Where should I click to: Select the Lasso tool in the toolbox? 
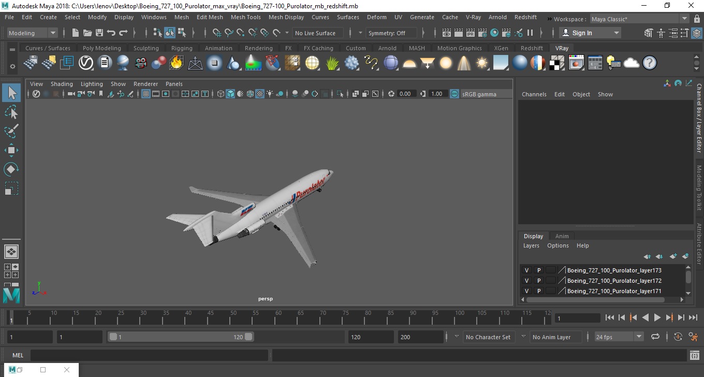coord(11,112)
